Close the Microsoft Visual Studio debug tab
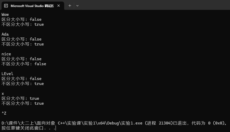This screenshot has height=132, width=230. tap(58, 6)
